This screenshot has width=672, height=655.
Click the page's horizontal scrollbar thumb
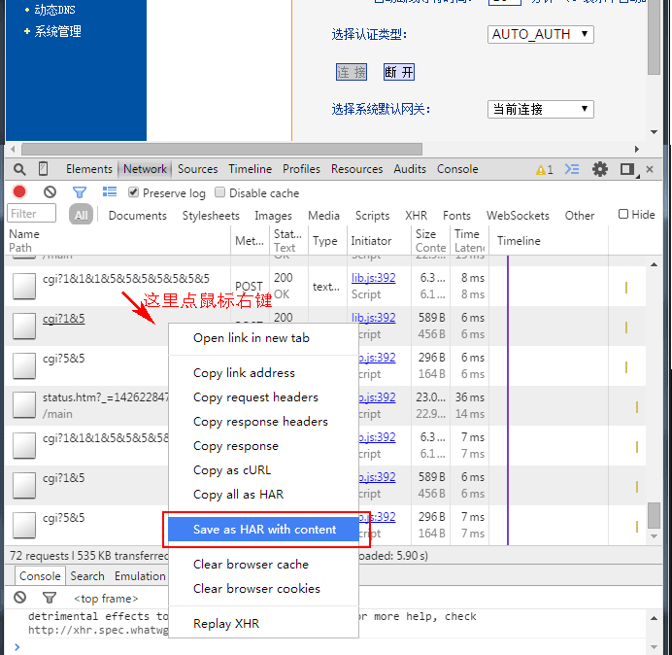click(214, 149)
